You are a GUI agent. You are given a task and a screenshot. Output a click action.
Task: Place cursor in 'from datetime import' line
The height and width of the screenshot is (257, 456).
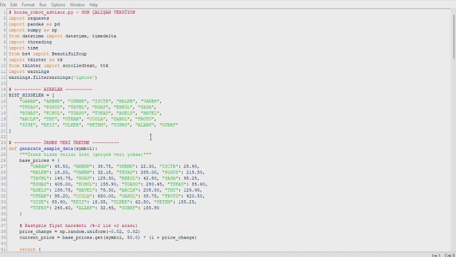tap(63, 36)
